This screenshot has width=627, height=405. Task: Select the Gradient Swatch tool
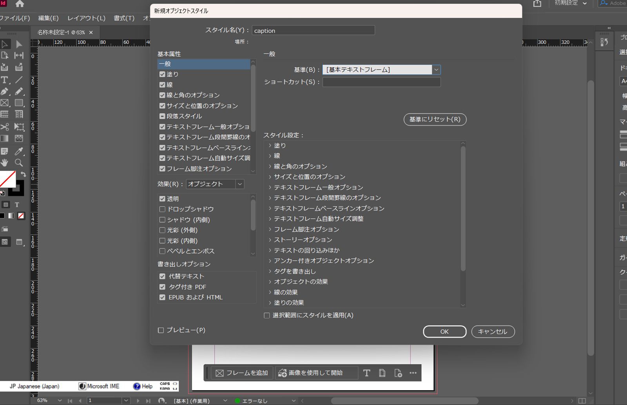click(5, 138)
